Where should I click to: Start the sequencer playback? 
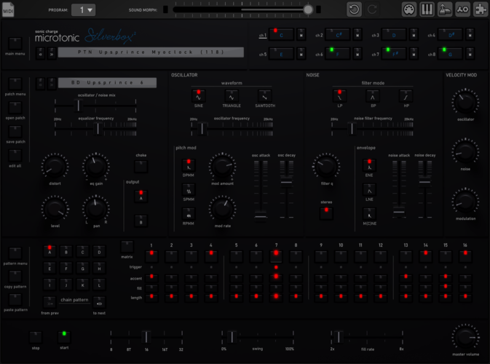coord(64,338)
